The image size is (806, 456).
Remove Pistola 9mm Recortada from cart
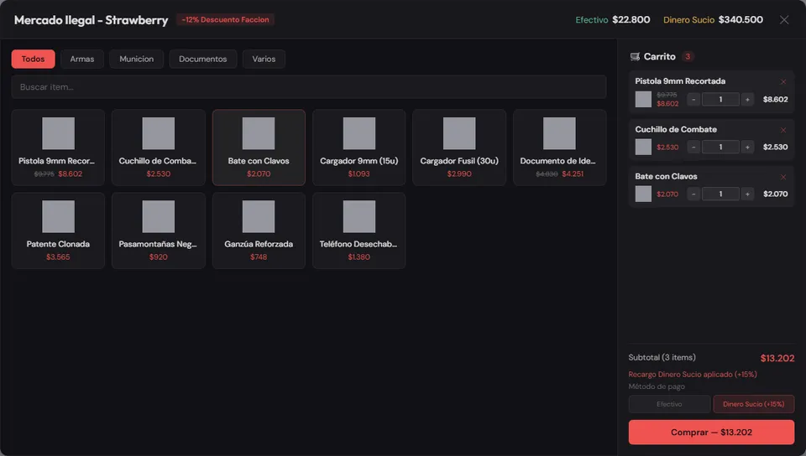point(782,81)
